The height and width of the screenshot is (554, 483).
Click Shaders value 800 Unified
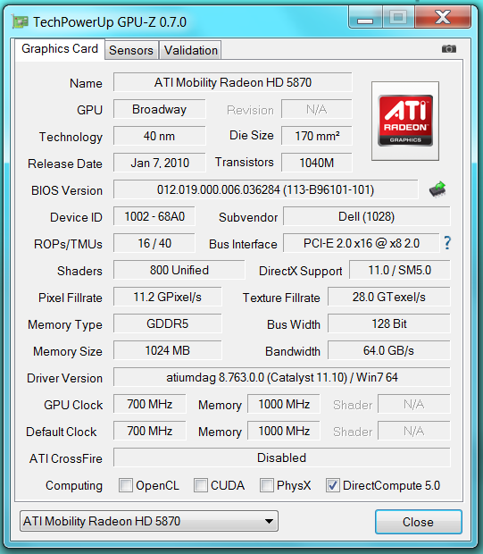click(179, 270)
